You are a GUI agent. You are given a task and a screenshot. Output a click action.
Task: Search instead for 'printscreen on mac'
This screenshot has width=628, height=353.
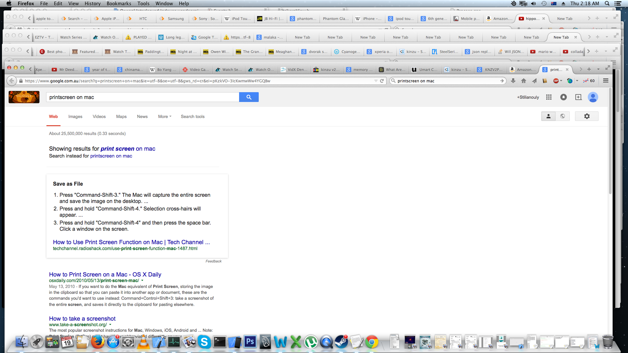(x=111, y=156)
